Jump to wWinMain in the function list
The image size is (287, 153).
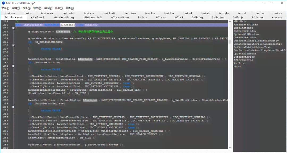(x=240, y=22)
